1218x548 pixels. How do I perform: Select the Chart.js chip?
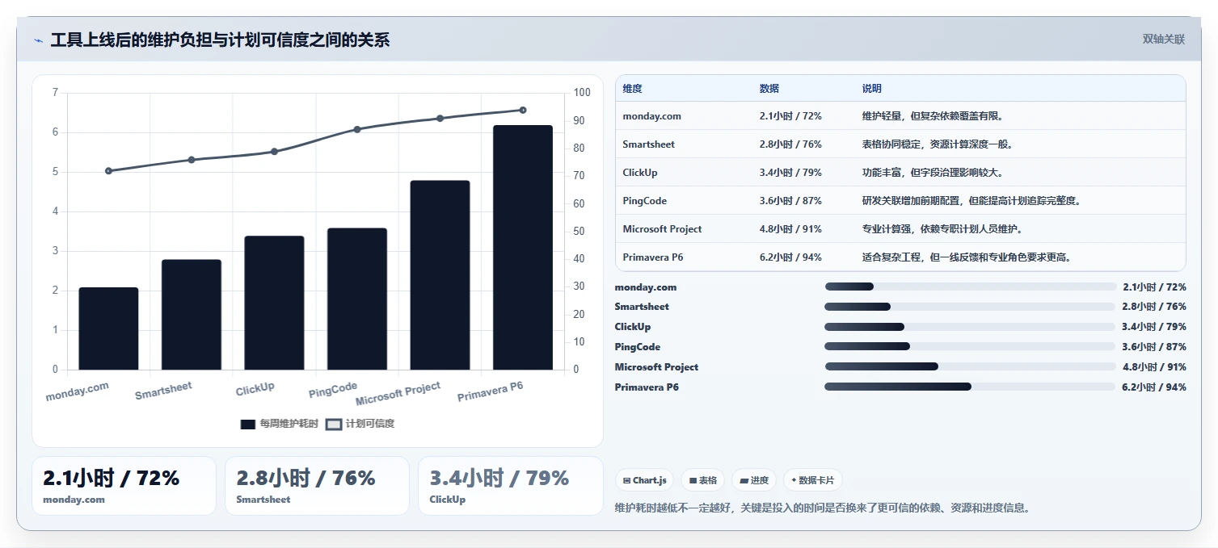click(645, 480)
